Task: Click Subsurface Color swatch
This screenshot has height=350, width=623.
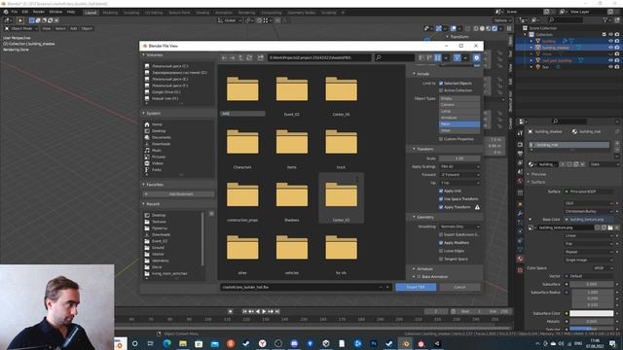Action: point(592,313)
